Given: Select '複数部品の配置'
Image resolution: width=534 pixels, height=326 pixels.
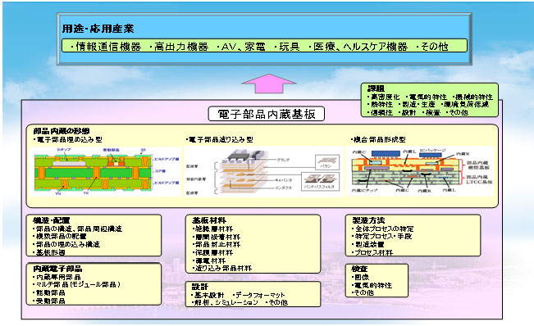Looking at the screenshot, I should pyautogui.click(x=62, y=236).
